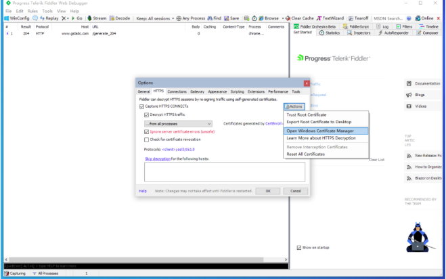Toggle Show on startup checkbox
Screen dimensions: 446x279
[x=299, y=248]
